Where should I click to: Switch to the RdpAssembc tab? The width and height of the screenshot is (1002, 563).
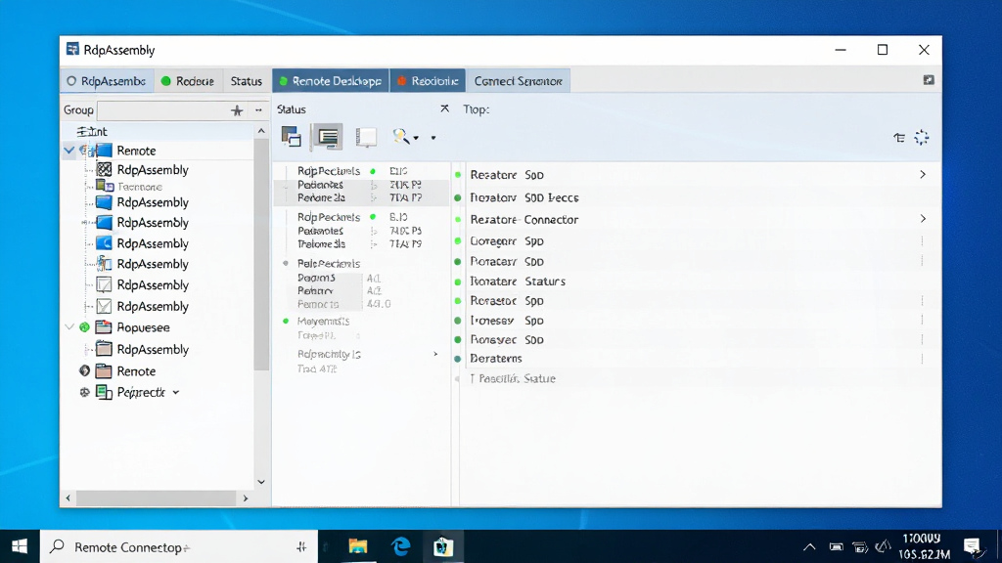107,81
